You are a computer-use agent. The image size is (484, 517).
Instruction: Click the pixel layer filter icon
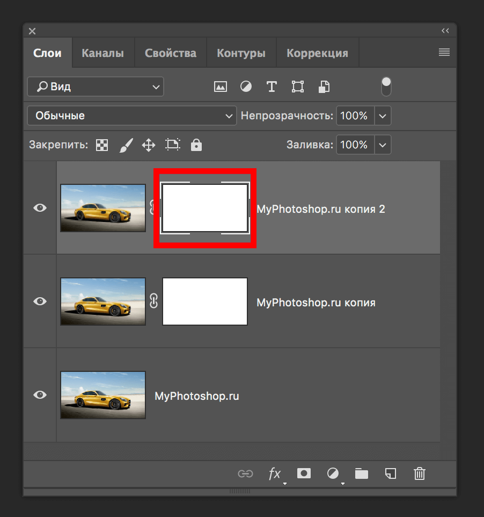(x=220, y=87)
